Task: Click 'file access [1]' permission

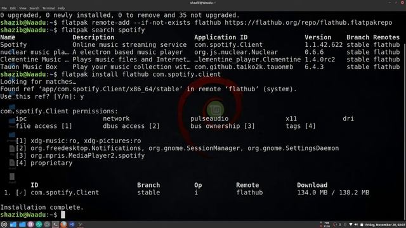Action: point(44,126)
